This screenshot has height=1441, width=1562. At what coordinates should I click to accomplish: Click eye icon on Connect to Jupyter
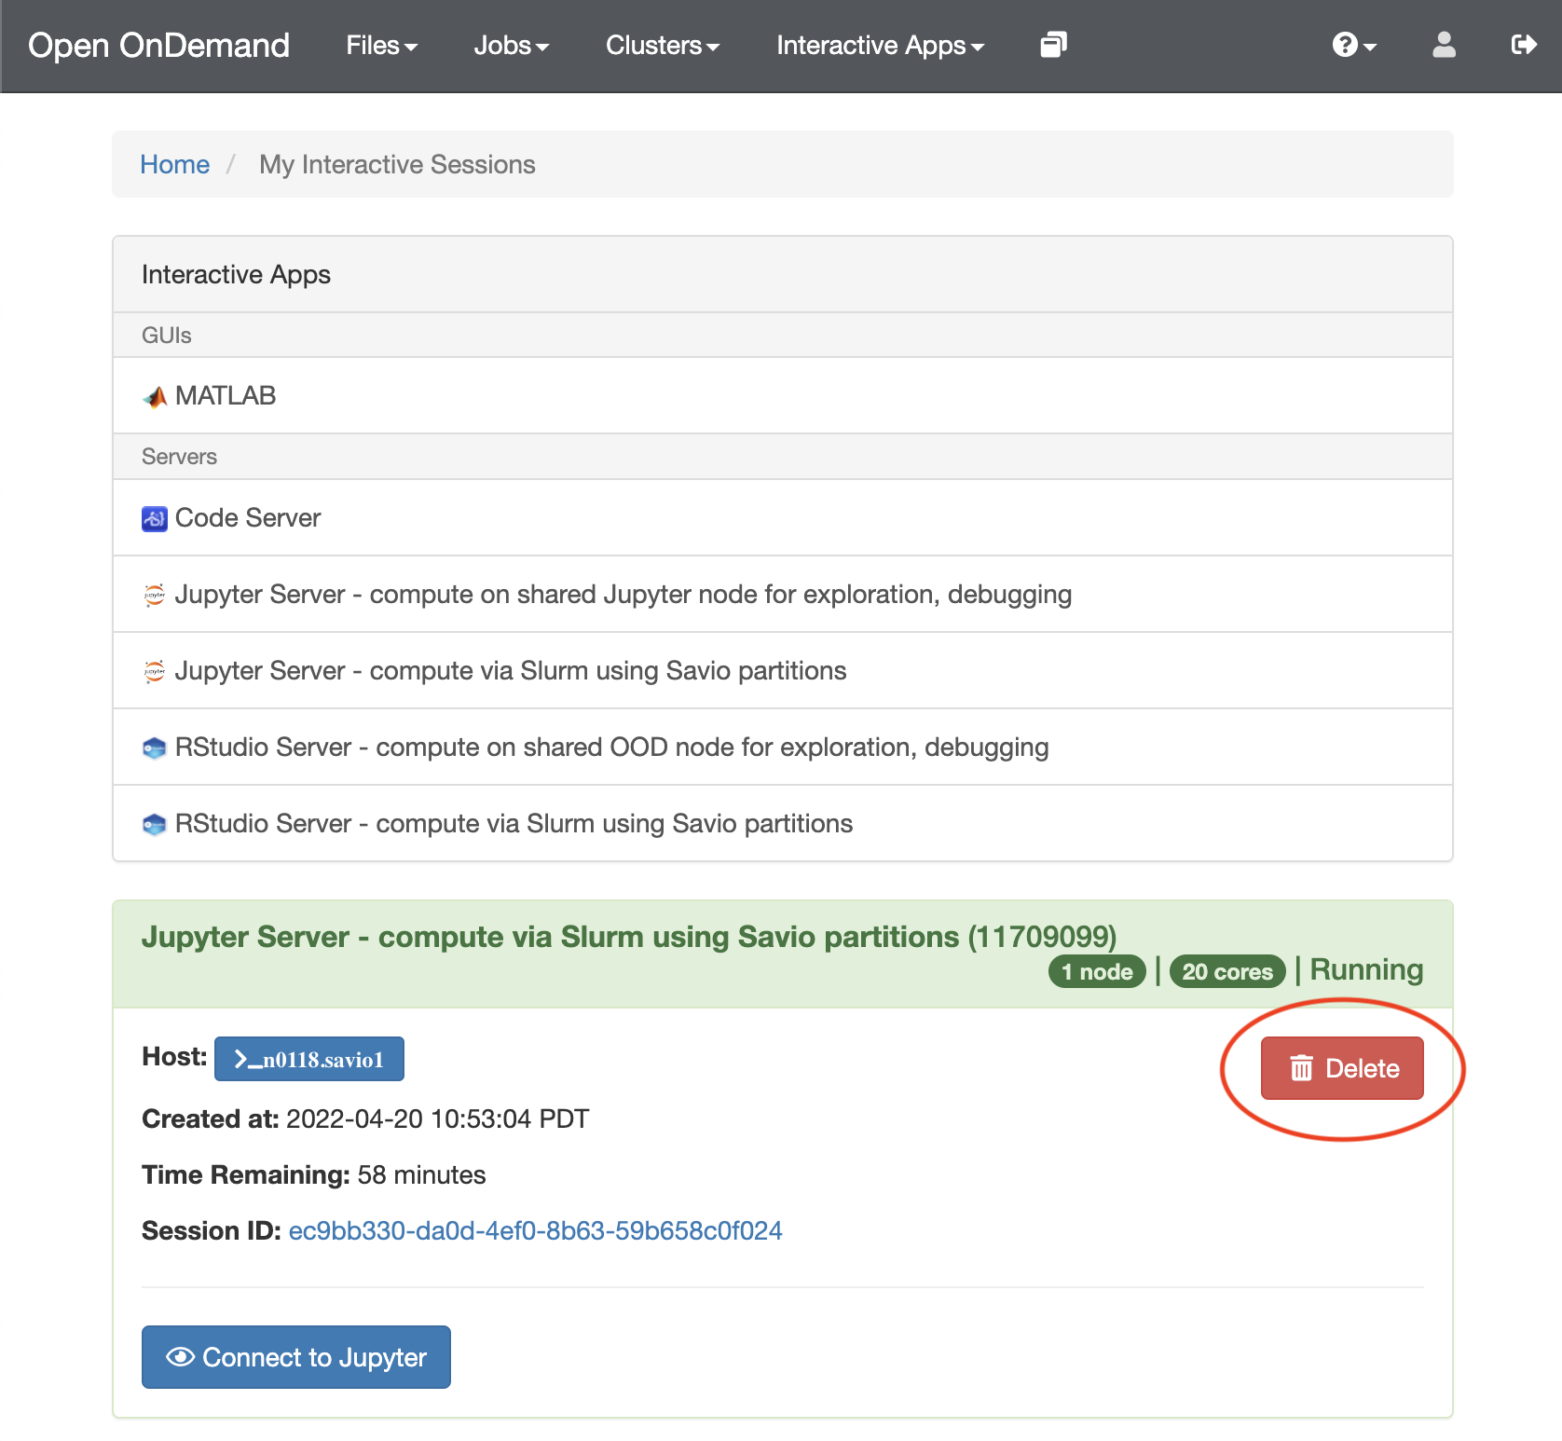click(x=180, y=1357)
